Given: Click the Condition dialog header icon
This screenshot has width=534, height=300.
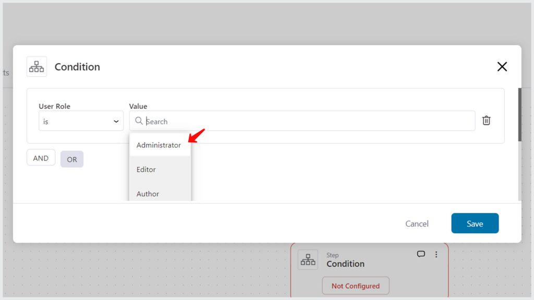Looking at the screenshot, I should (37, 67).
